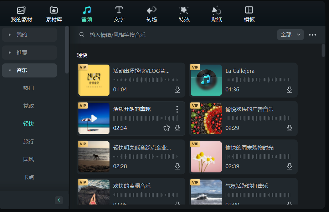Favorite 活泼开朗的童趣 using the star
The height and width of the screenshot is (212, 329).
pos(166,128)
